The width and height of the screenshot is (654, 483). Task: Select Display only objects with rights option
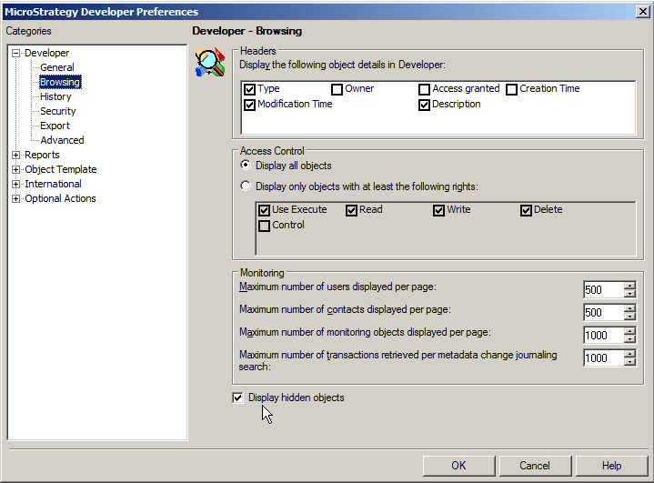pos(246,186)
